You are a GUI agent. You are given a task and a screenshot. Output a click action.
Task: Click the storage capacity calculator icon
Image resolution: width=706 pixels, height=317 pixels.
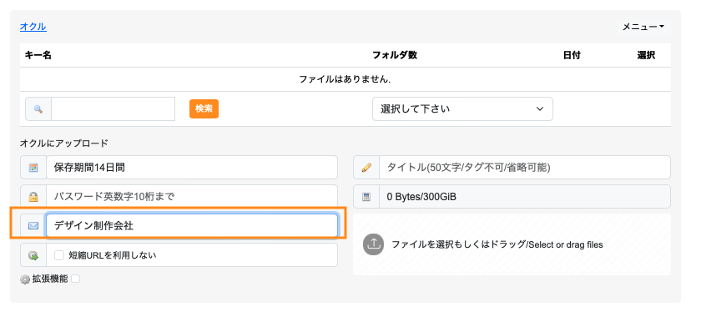(x=366, y=196)
